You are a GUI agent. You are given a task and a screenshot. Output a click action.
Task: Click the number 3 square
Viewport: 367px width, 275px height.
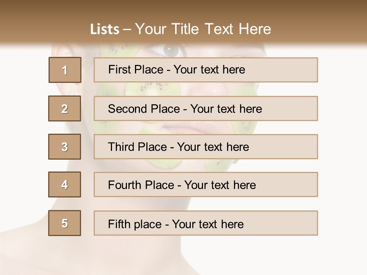pos(65,147)
